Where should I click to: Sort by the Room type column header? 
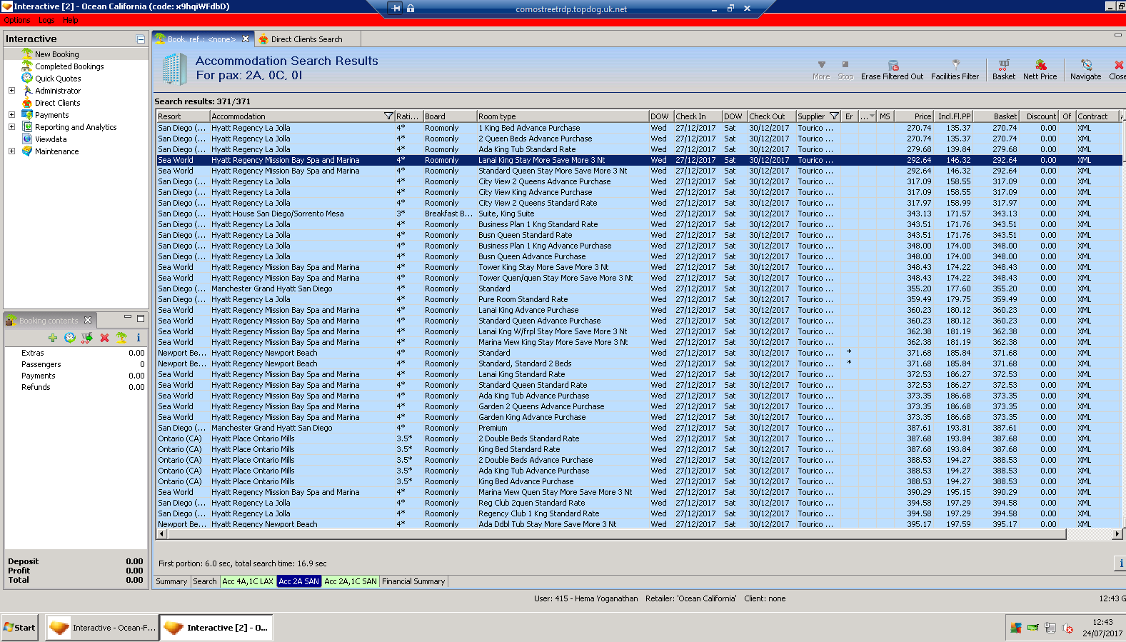click(x=563, y=116)
